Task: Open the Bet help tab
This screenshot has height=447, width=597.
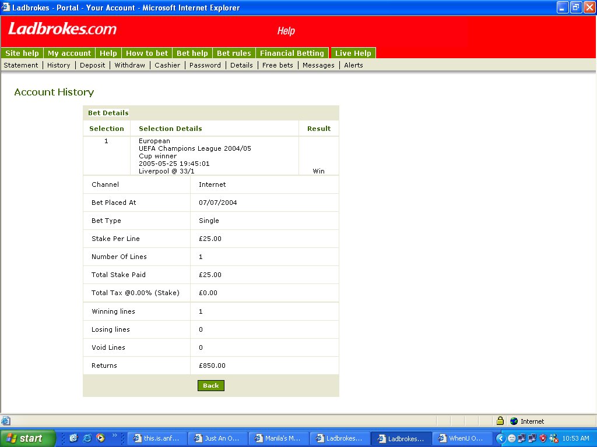Action: coord(192,53)
